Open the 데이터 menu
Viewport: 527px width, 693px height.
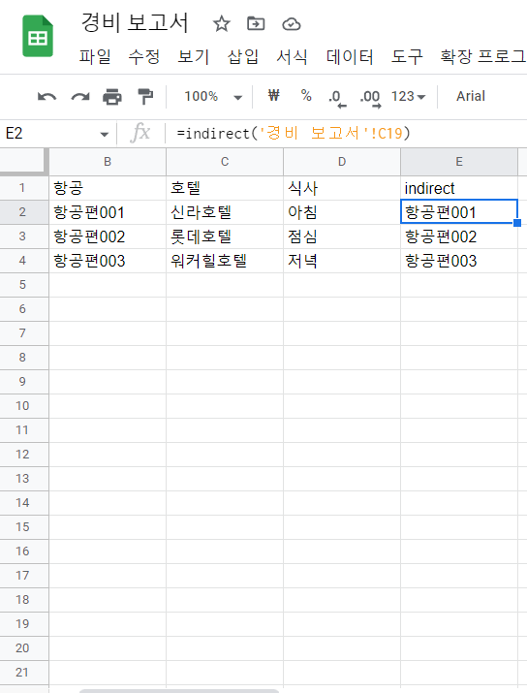tap(350, 56)
